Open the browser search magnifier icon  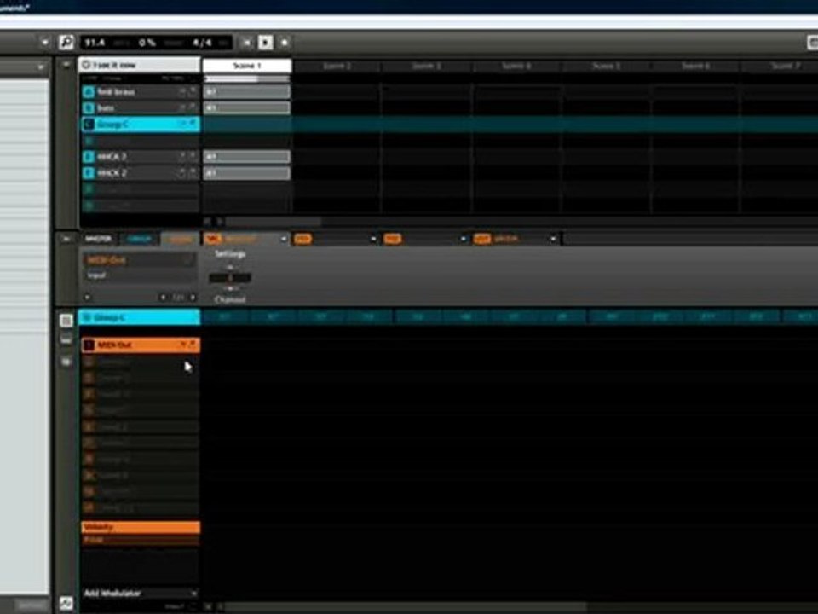(66, 43)
